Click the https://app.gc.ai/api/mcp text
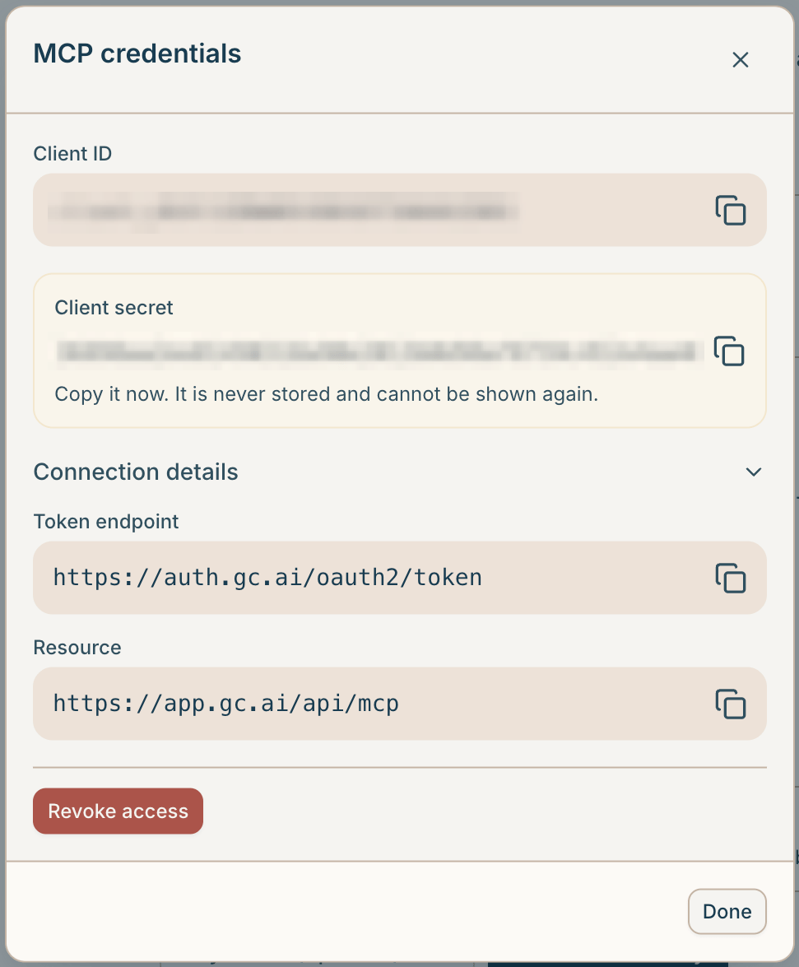 [226, 704]
